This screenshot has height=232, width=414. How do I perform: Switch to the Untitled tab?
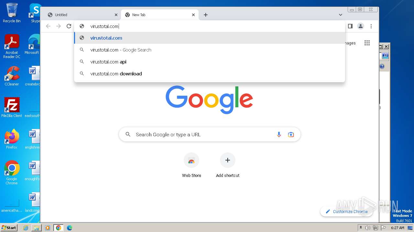tap(82, 15)
